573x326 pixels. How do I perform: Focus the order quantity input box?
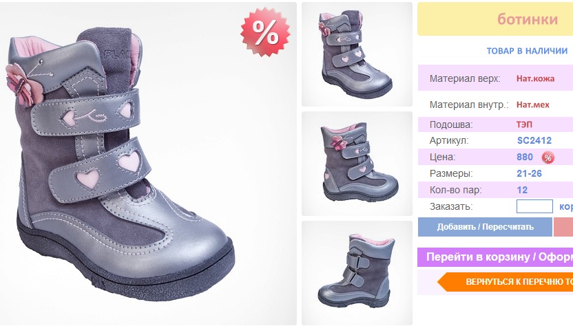pyautogui.click(x=534, y=206)
